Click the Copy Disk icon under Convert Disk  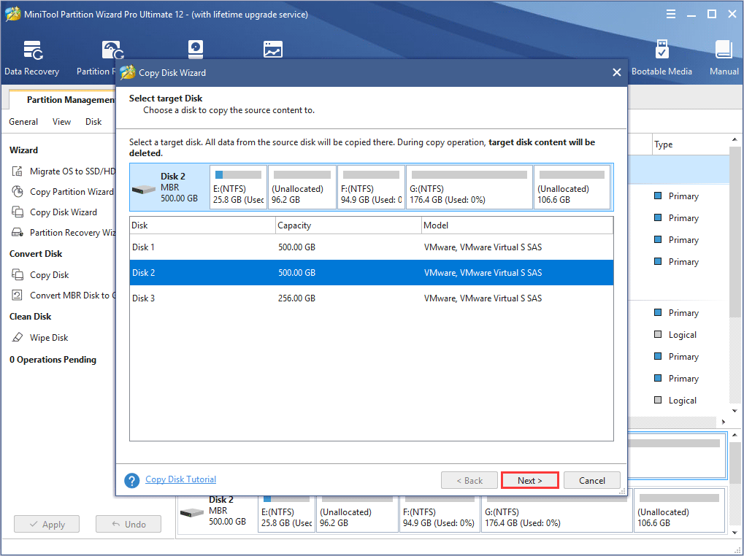click(17, 274)
